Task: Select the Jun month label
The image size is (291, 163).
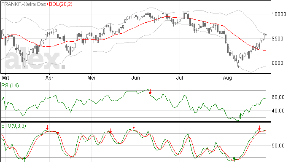Action: click(x=136, y=77)
